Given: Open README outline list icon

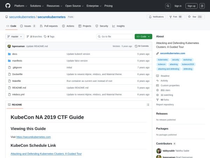Looking at the screenshot, I should click(x=148, y=105).
